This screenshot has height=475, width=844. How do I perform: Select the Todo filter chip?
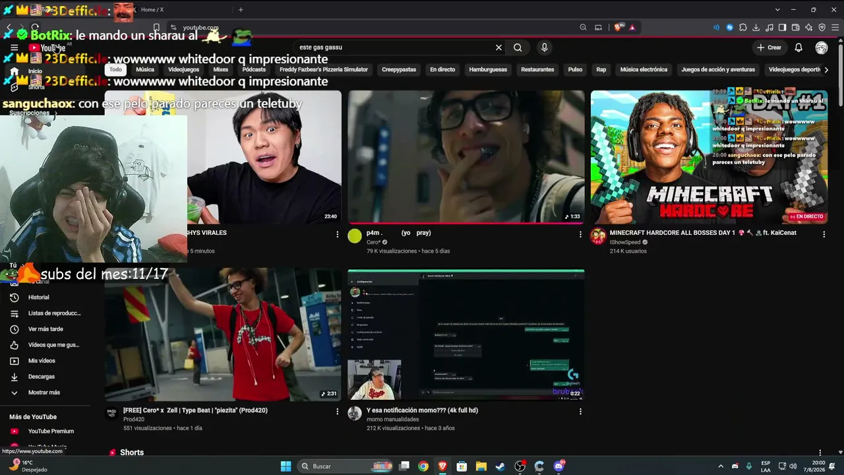pos(115,69)
